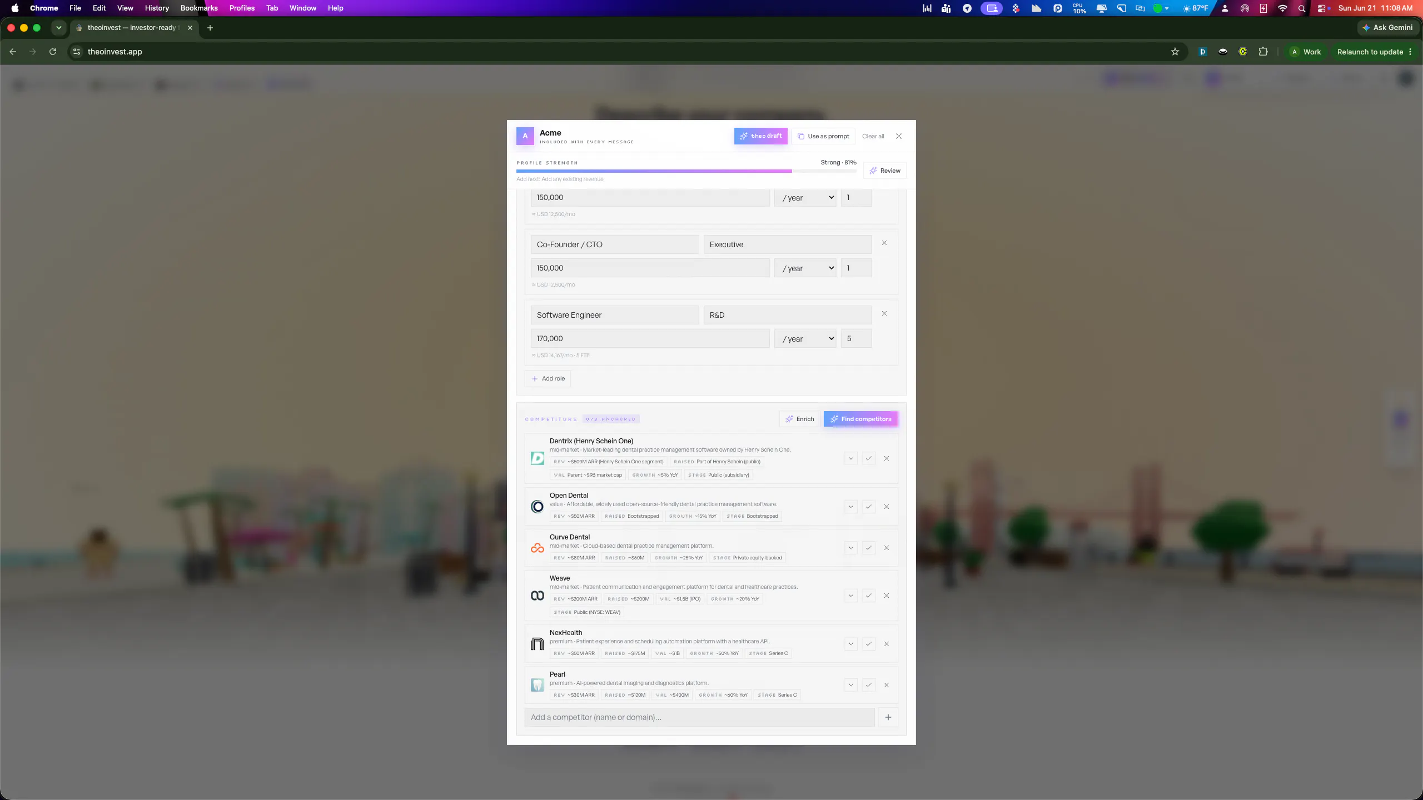Focus the Add a competitor input field
The height and width of the screenshot is (800, 1423).
coord(699,717)
